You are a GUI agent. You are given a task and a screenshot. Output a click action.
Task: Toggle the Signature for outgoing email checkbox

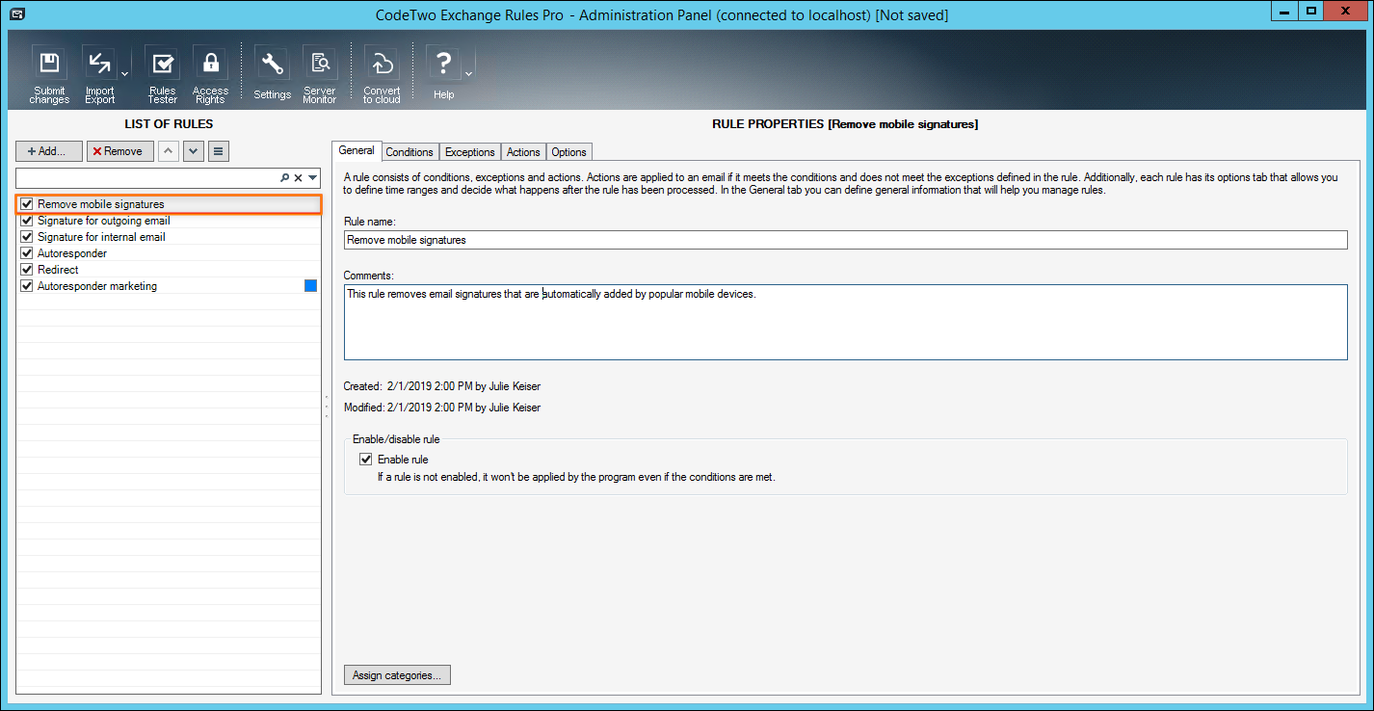coord(27,221)
